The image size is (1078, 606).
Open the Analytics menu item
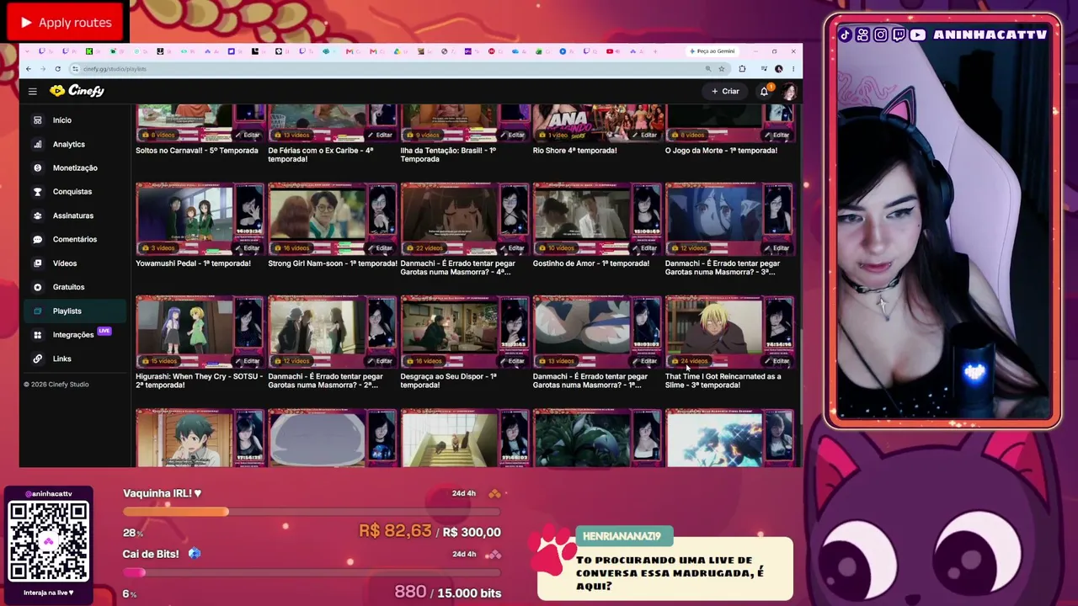77,144
